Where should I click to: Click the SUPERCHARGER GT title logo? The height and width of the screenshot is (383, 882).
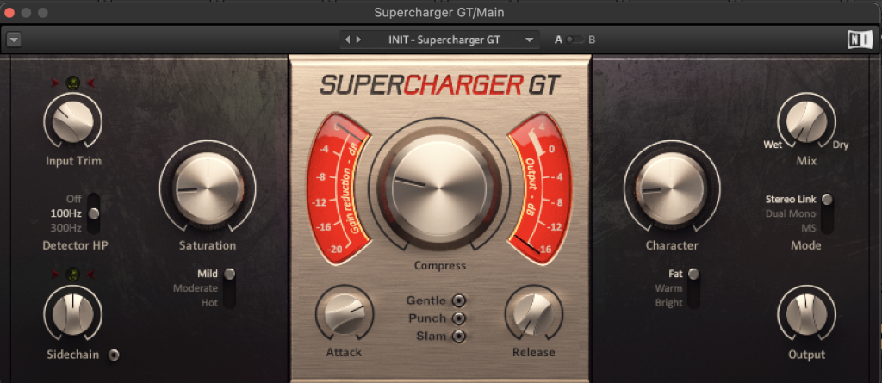(x=440, y=85)
